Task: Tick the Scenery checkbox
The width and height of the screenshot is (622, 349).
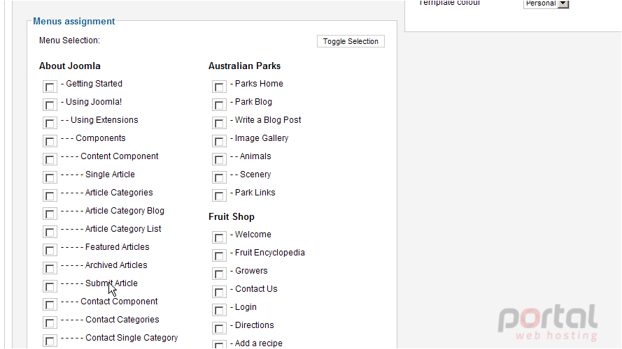Action: point(219,178)
